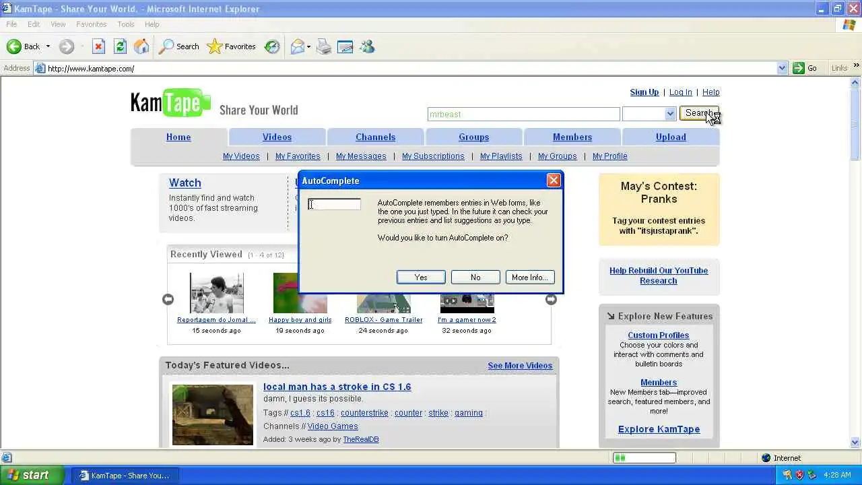This screenshot has height=485, width=862.
Task: Open the Help menu
Action: click(152, 24)
